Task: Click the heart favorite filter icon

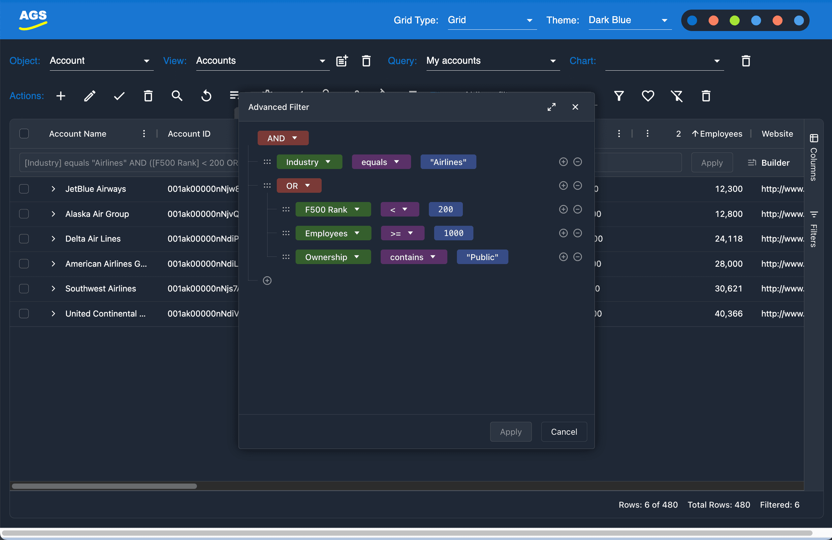Action: 648,96
